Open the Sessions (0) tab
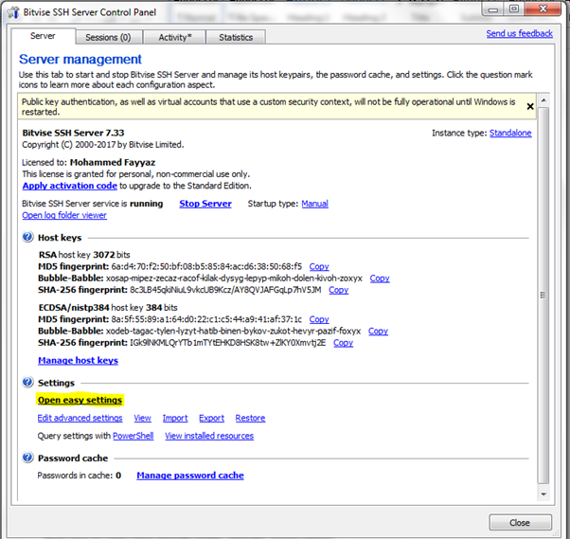The image size is (570, 539). click(x=108, y=37)
